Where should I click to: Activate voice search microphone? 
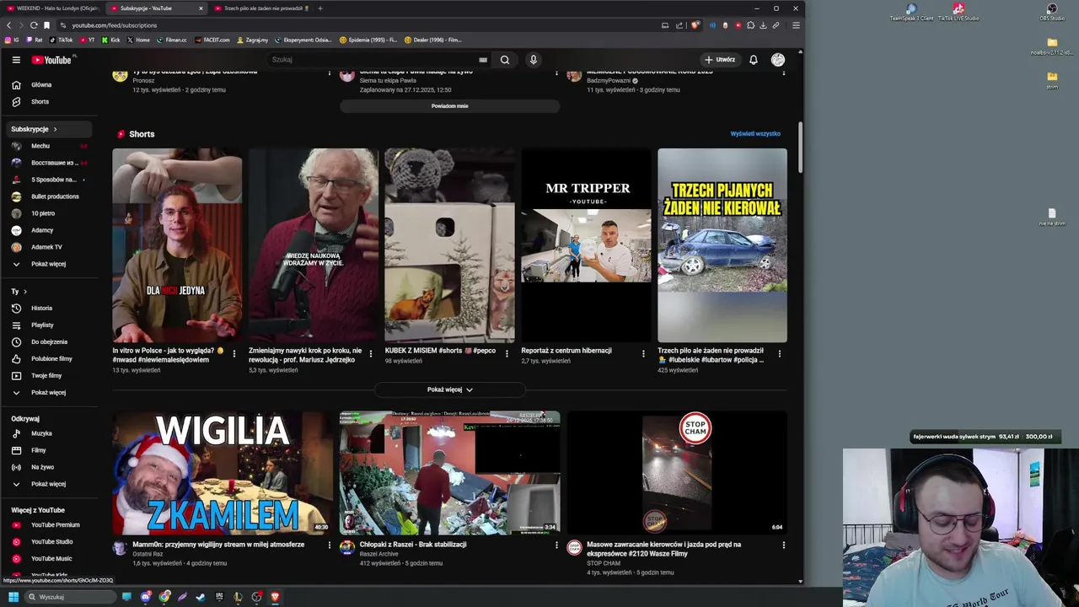tap(533, 60)
